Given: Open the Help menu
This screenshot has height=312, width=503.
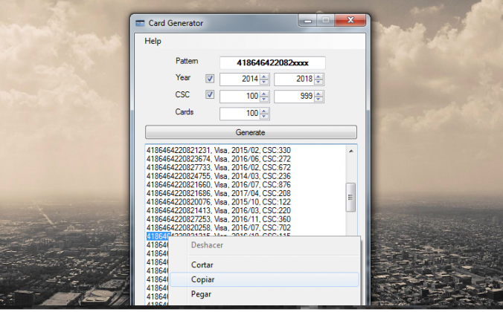Looking at the screenshot, I should coord(153,42).
